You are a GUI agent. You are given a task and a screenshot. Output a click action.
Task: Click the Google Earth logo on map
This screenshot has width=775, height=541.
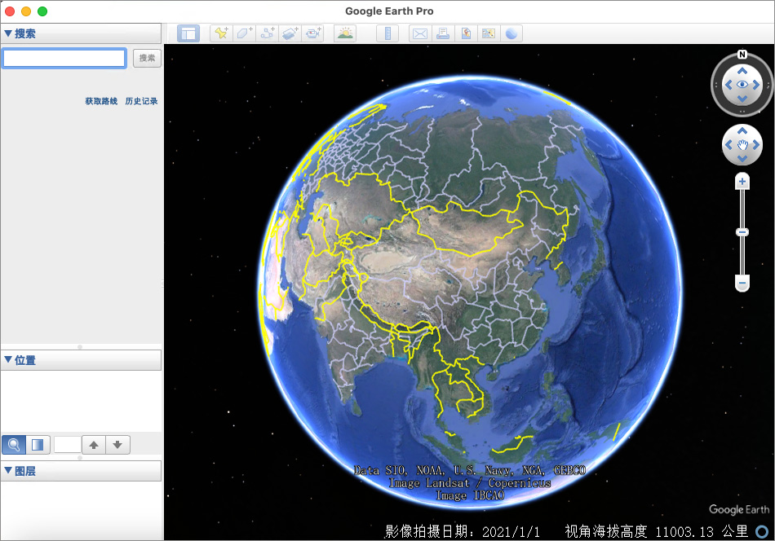point(739,509)
